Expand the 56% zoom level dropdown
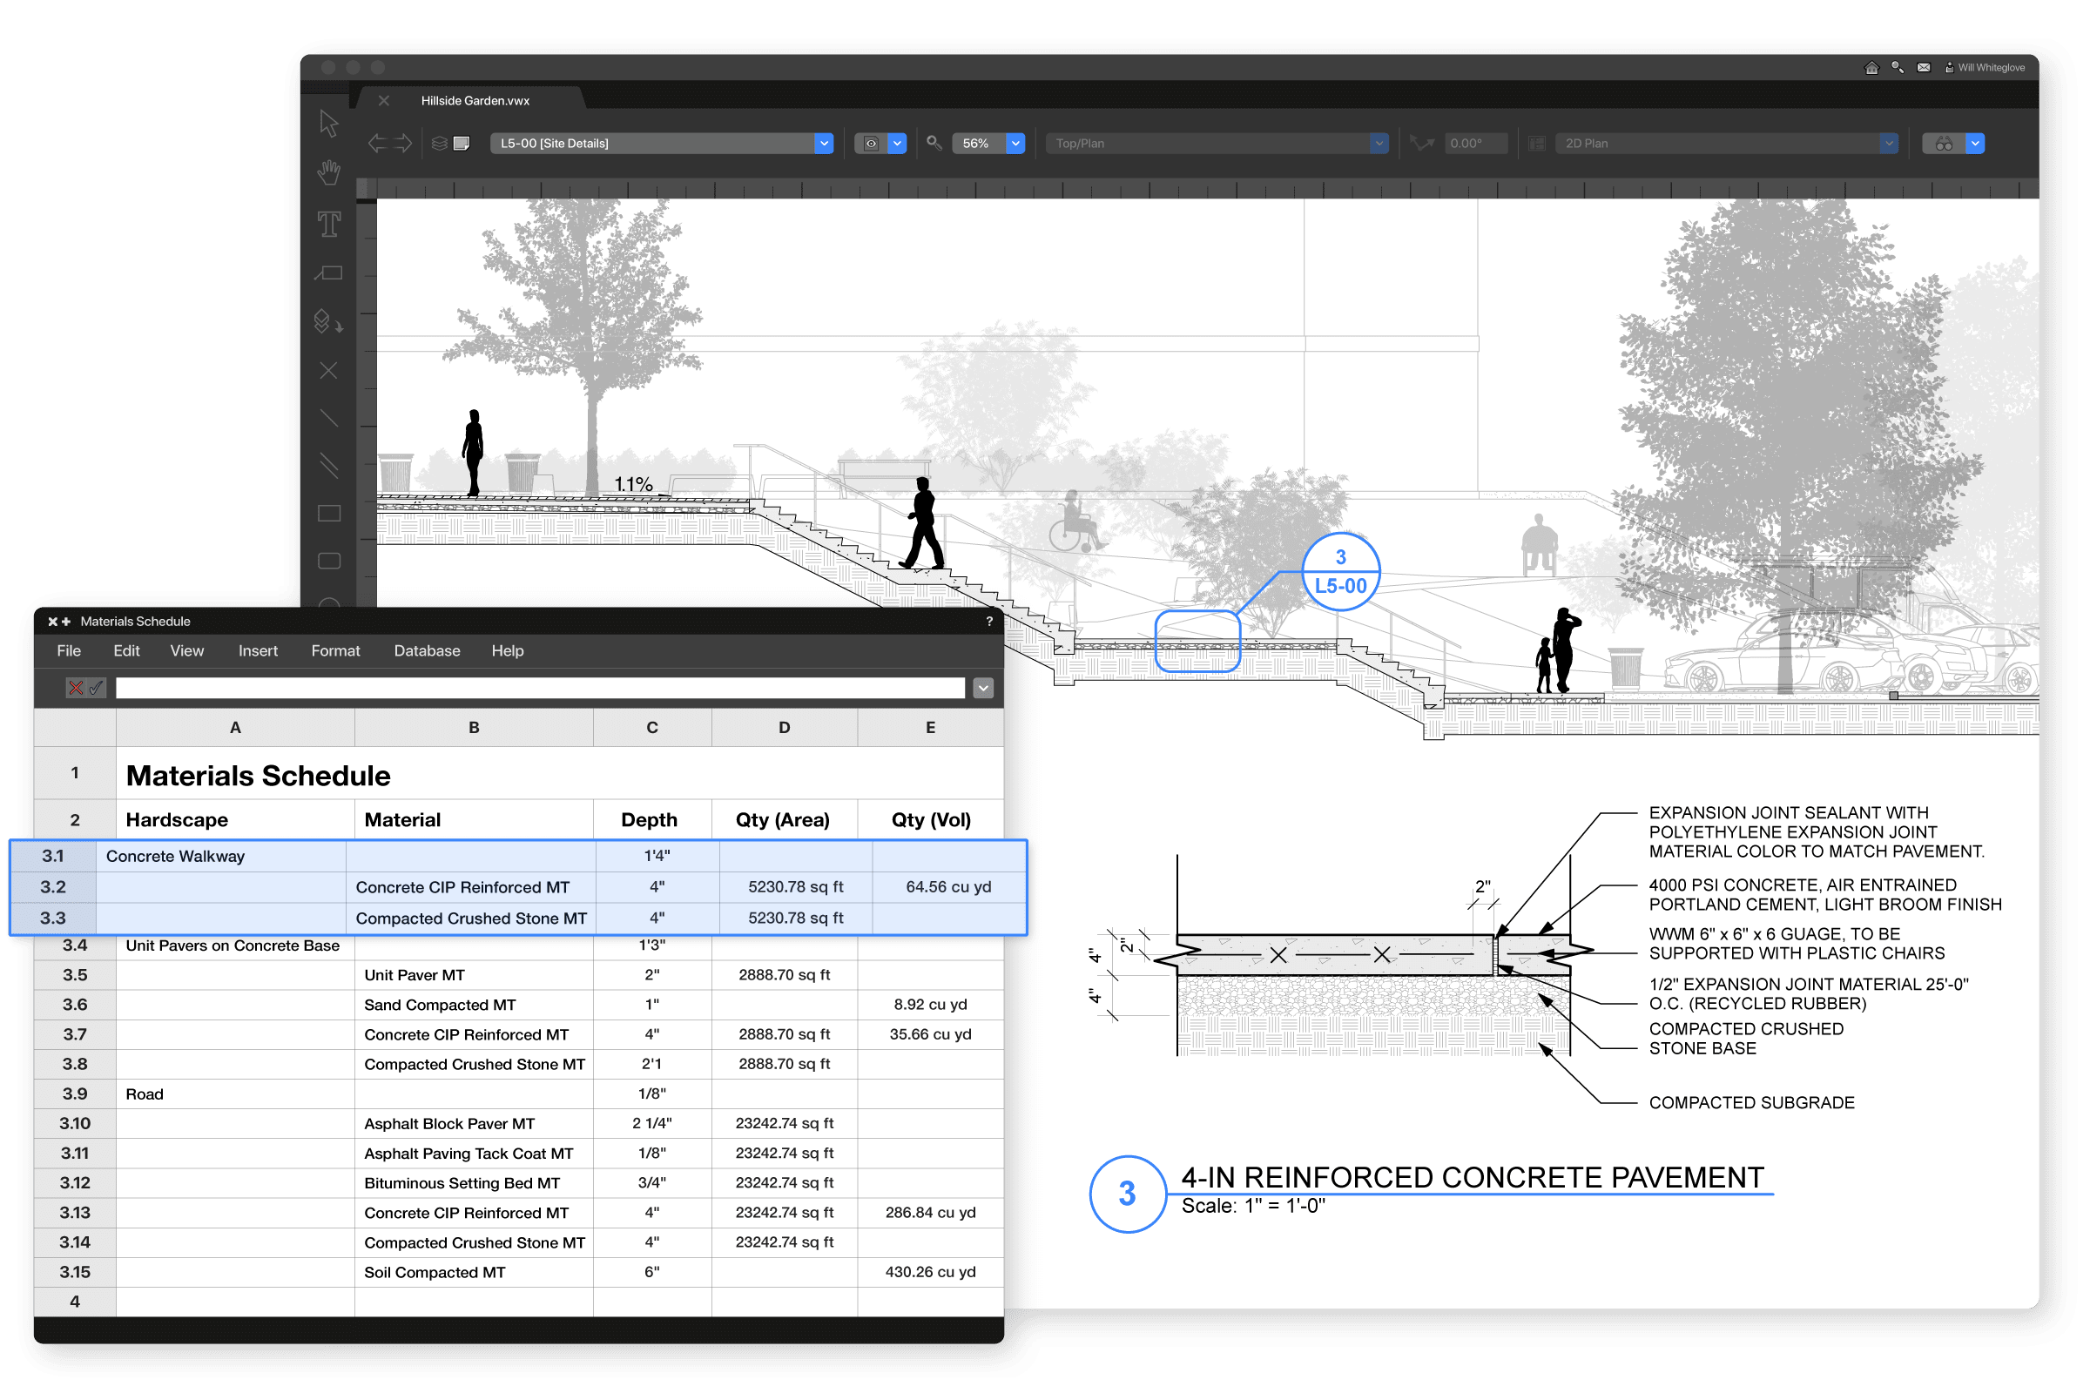This screenshot has height=1393, width=2090. click(x=1015, y=143)
